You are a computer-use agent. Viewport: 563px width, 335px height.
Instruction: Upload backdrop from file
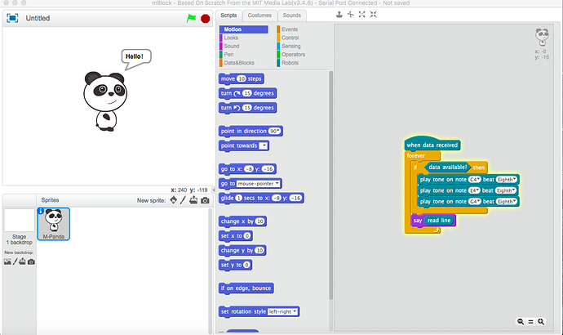click(22, 261)
